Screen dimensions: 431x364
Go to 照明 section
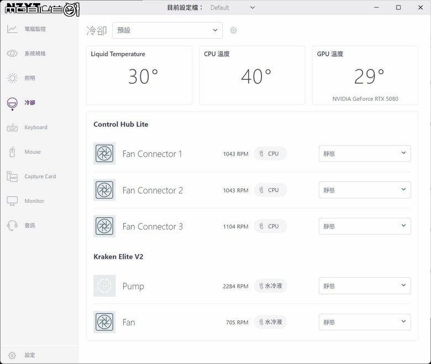pyautogui.click(x=30, y=78)
